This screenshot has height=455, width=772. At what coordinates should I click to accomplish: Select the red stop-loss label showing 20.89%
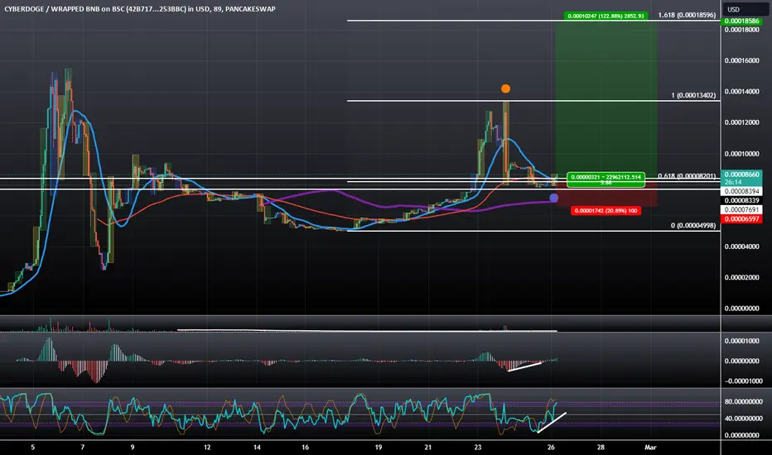click(606, 210)
